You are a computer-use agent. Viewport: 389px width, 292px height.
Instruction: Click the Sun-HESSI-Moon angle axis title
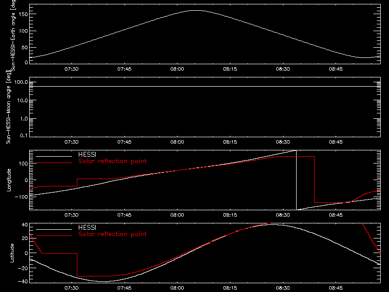8,107
